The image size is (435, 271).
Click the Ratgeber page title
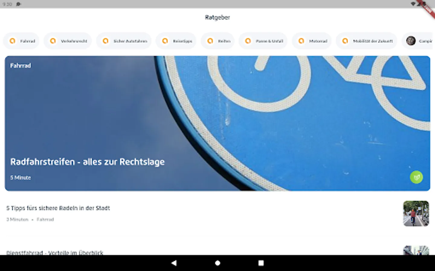(217, 17)
